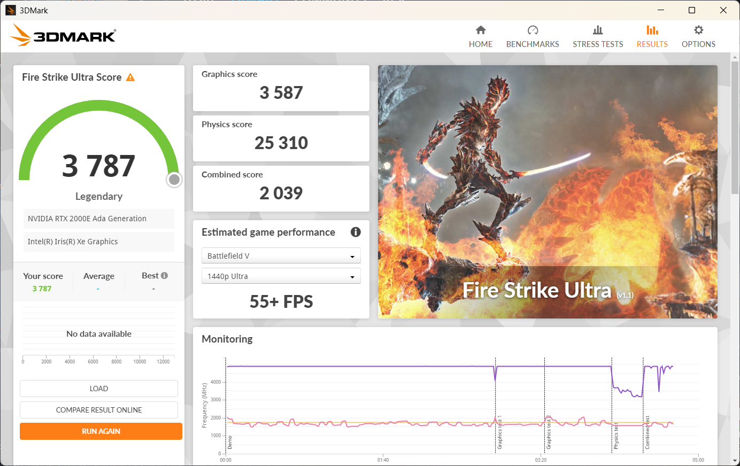
Task: Open Options via the gear icon
Action: point(698,30)
